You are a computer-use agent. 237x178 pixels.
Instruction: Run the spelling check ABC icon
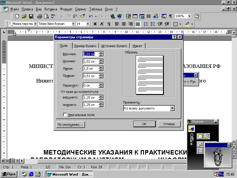pyautogui.click(x=53, y=16)
